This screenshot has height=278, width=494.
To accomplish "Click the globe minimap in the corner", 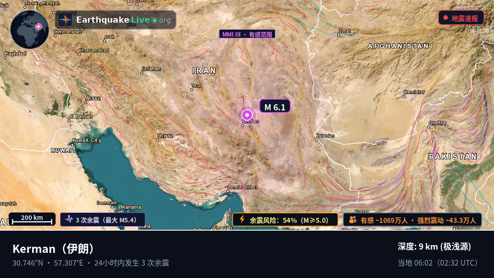I will [30, 30].
